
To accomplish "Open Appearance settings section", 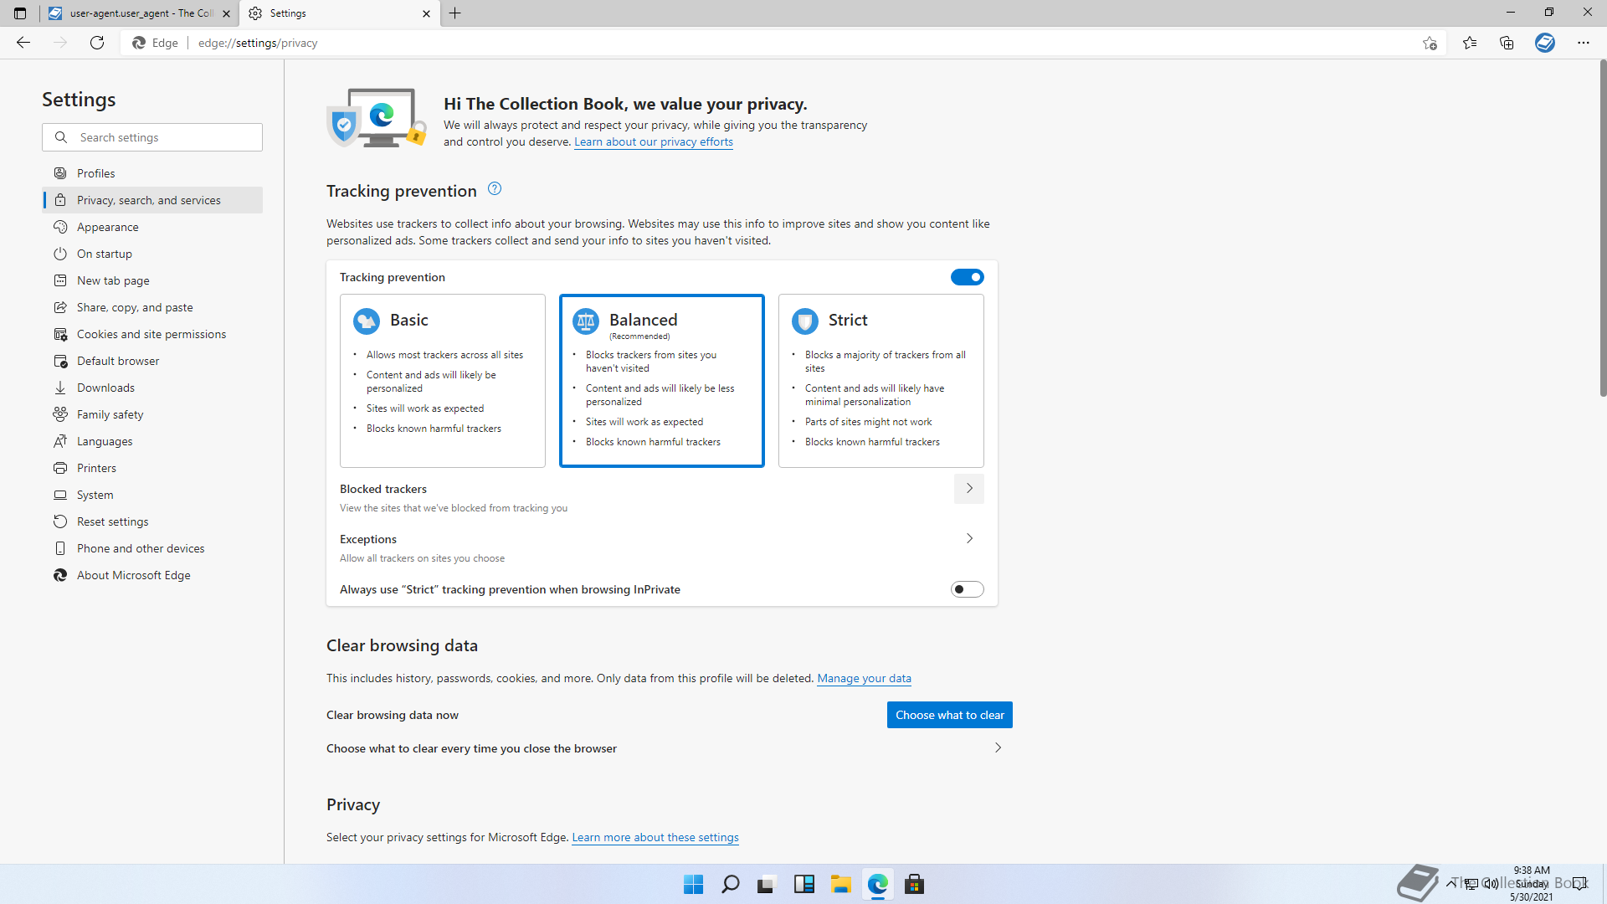I will tap(152, 227).
